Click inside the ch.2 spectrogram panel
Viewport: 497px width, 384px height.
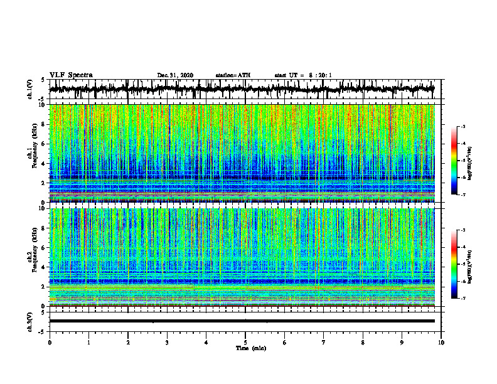tap(242, 257)
